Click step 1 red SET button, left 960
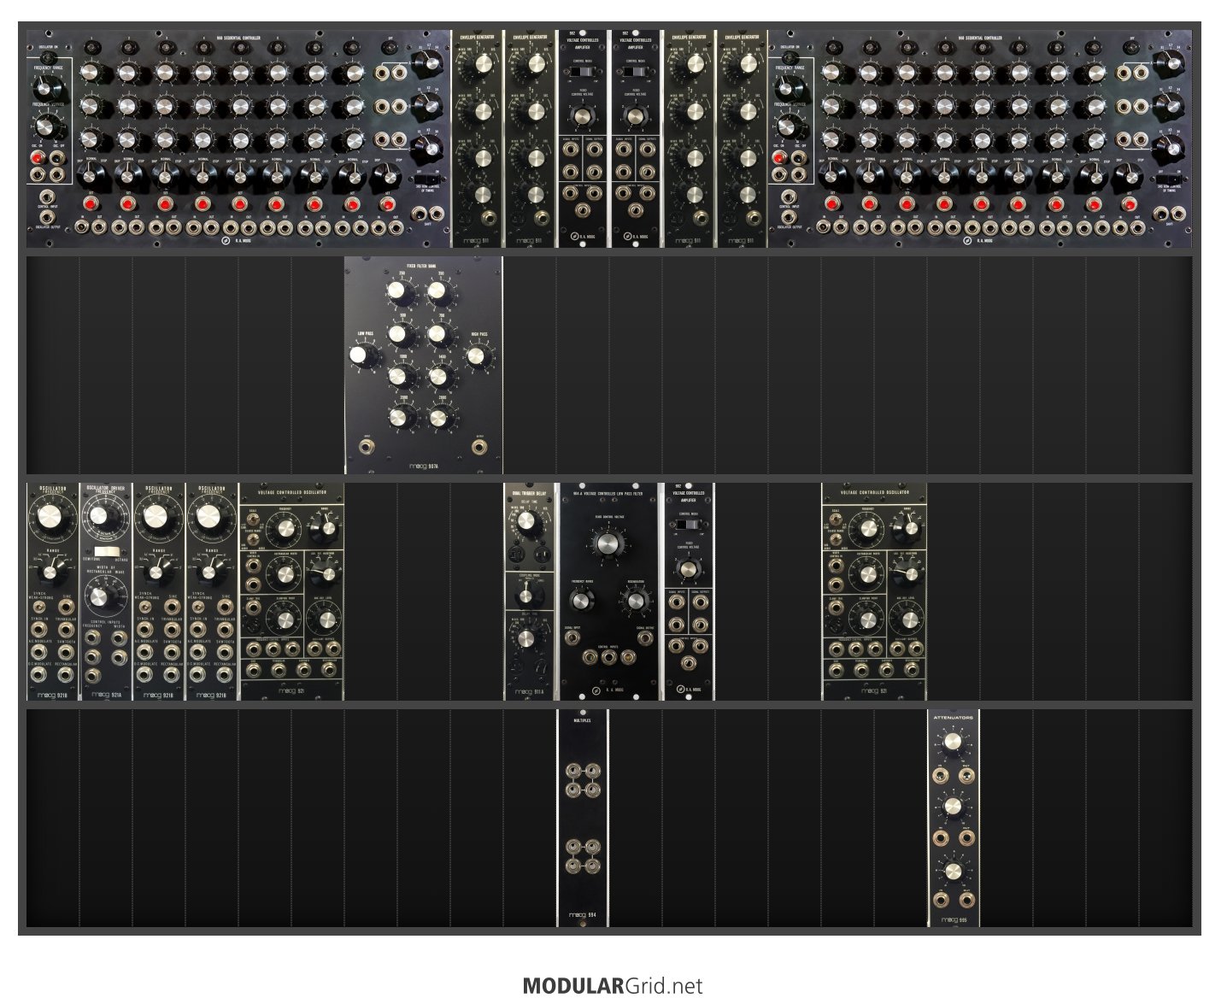This screenshot has height=1004, width=1227. coord(90,205)
